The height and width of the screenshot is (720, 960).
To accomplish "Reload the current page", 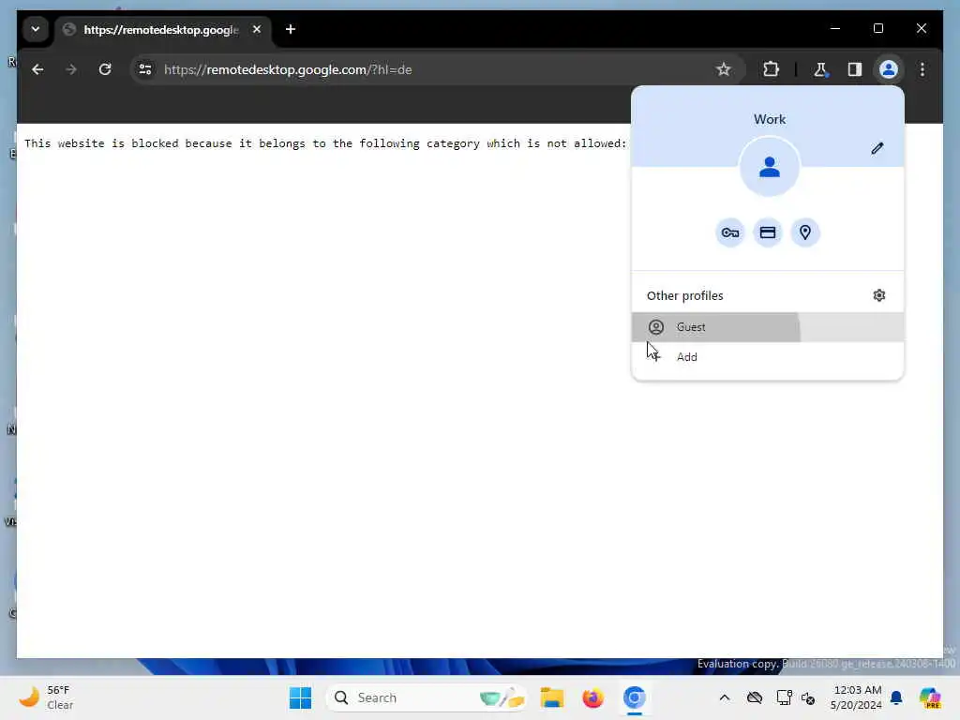I will [x=105, y=69].
